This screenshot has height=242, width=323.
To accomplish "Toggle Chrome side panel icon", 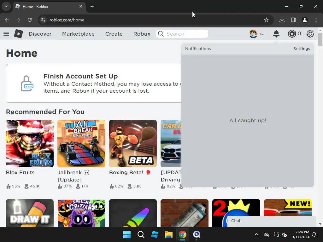I will [x=293, y=20].
